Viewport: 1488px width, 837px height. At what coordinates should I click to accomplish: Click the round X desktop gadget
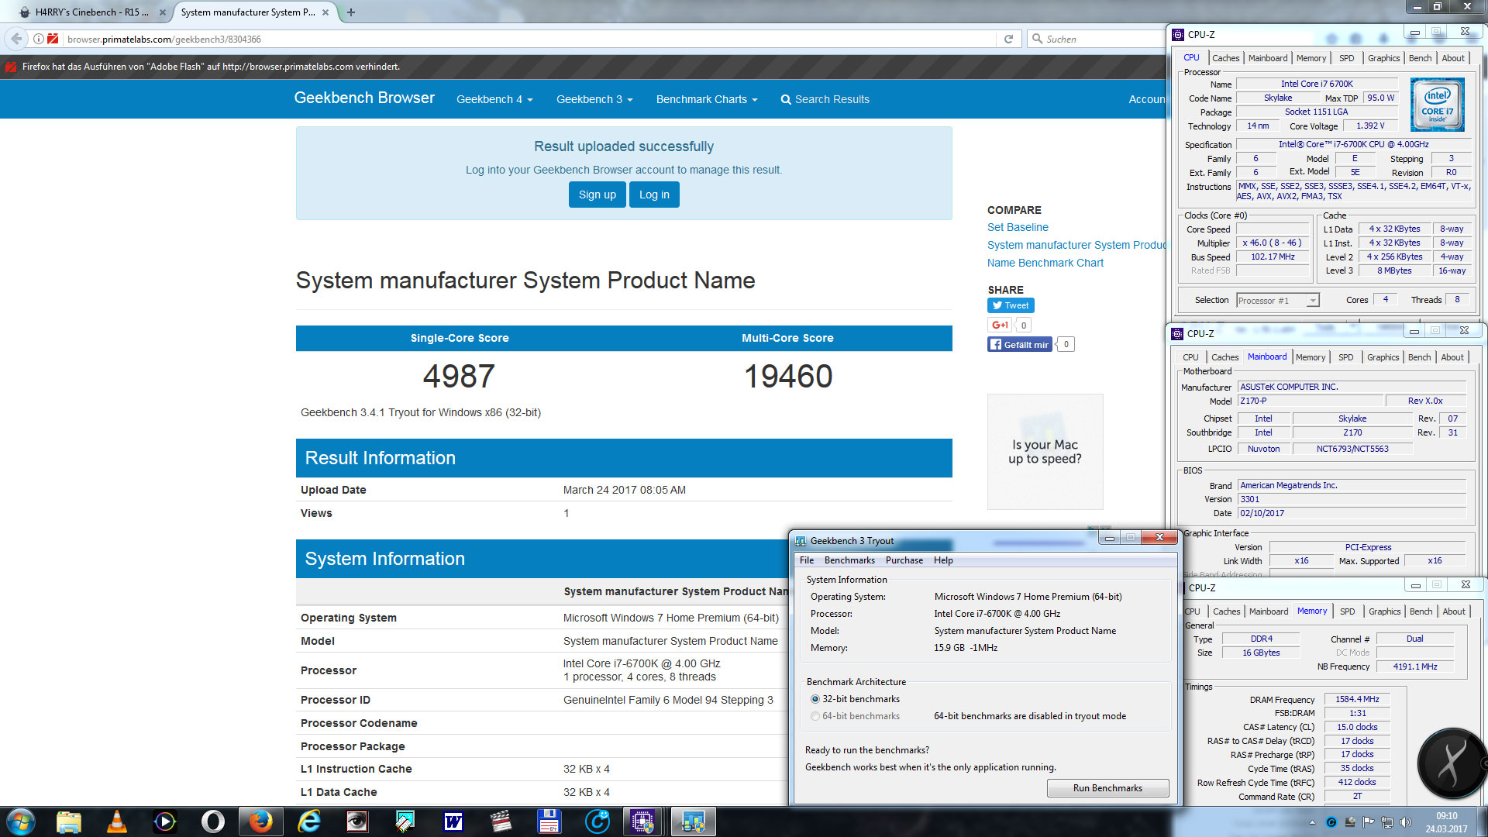click(x=1452, y=763)
